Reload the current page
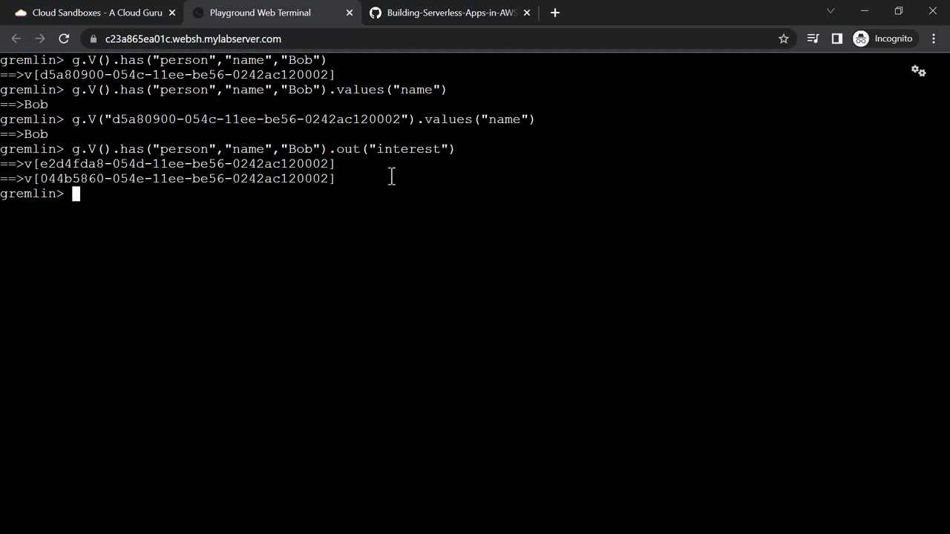The image size is (950, 534). pyautogui.click(x=64, y=39)
